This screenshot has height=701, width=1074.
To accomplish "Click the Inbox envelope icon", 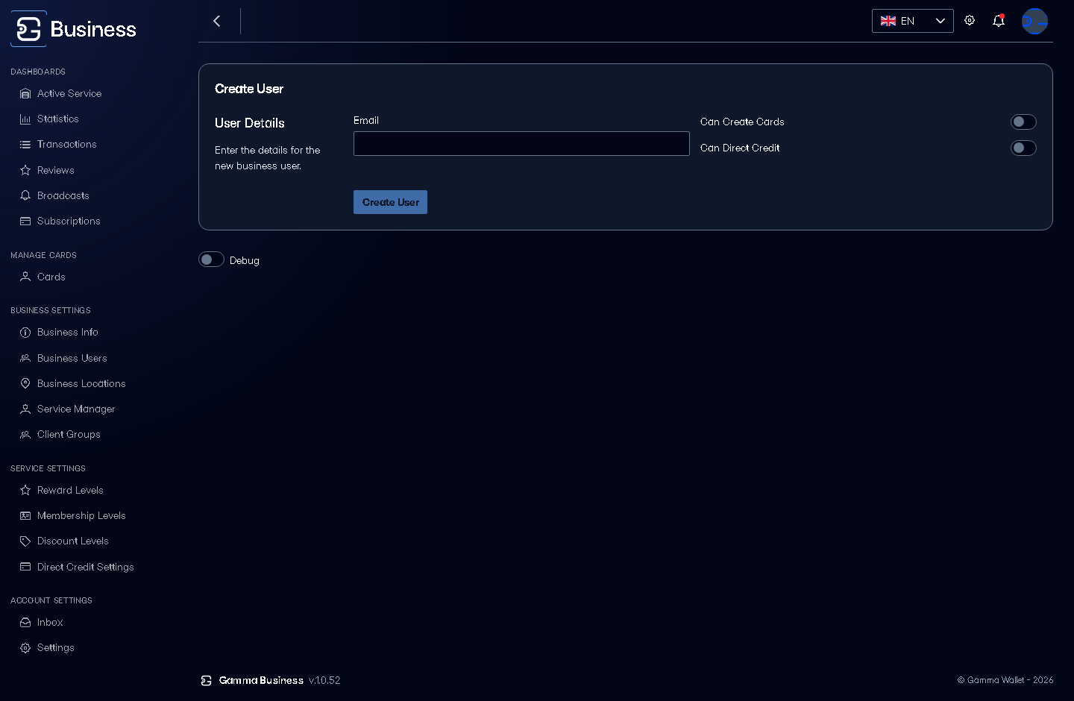I will coord(25,623).
